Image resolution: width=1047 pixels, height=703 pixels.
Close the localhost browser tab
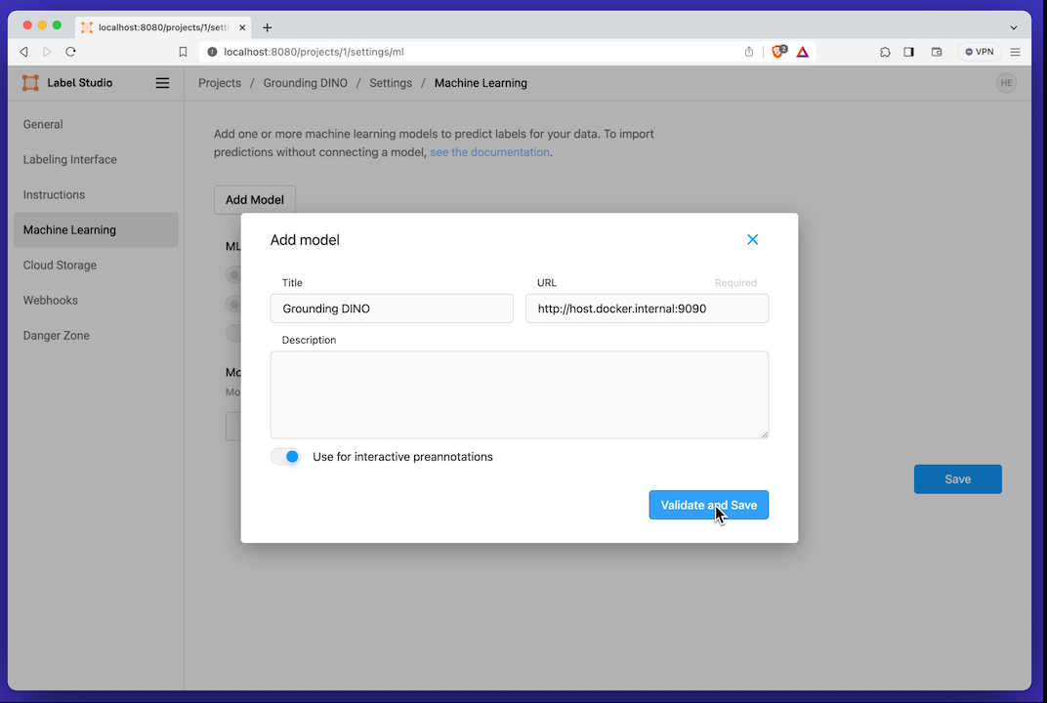pyautogui.click(x=242, y=27)
